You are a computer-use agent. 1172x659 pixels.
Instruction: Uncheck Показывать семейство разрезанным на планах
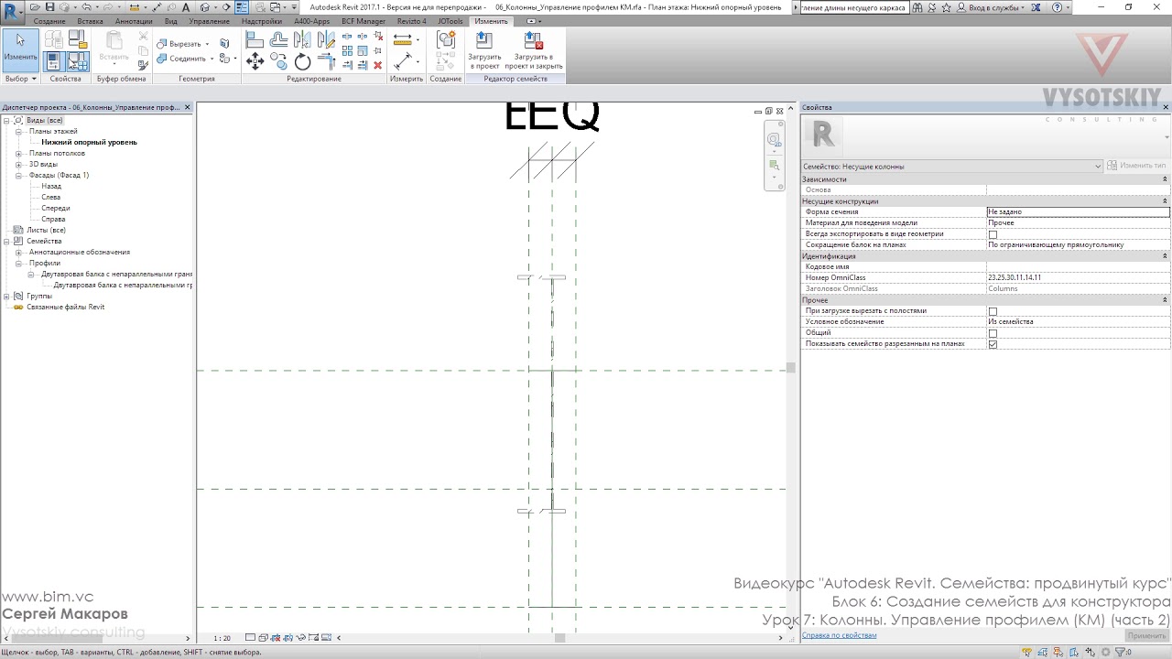tap(993, 344)
